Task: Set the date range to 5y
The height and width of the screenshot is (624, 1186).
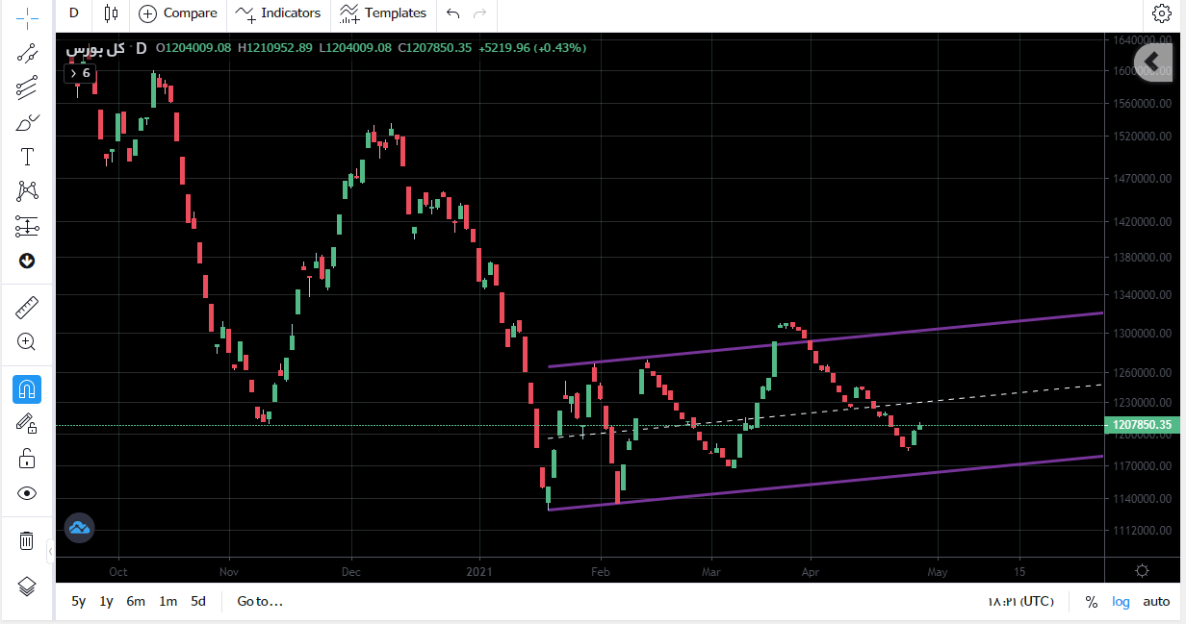Action: (x=79, y=602)
